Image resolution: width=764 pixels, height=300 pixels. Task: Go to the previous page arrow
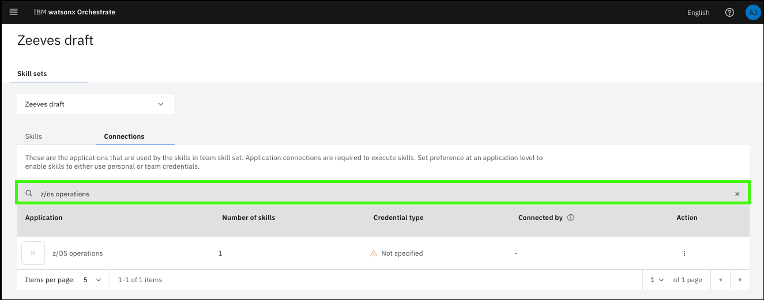(720, 280)
